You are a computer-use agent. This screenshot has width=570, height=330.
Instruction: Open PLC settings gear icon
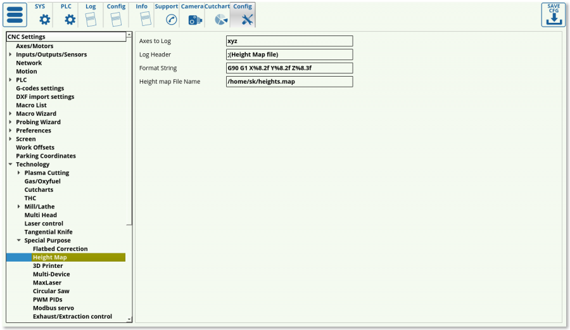[x=70, y=19]
